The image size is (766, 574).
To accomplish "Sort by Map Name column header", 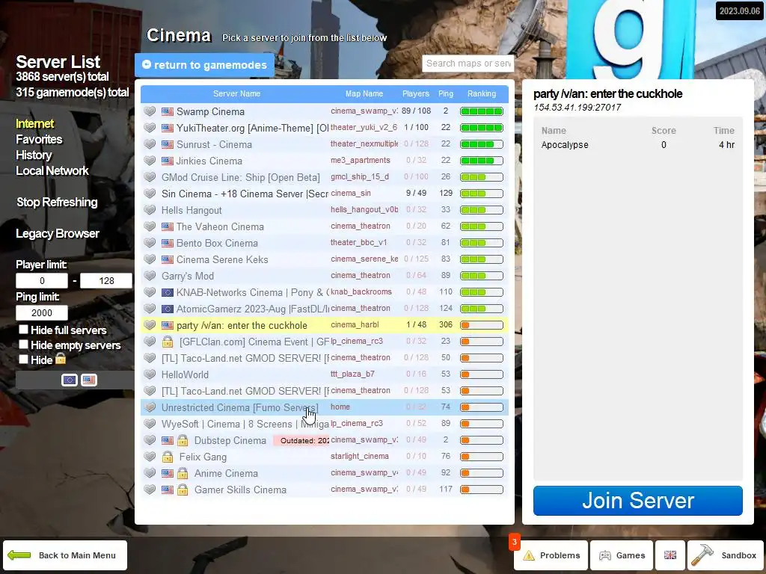I will [x=364, y=93].
